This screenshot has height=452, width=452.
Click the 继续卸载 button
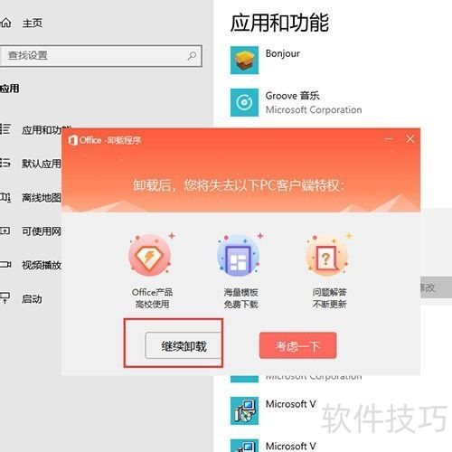click(184, 345)
